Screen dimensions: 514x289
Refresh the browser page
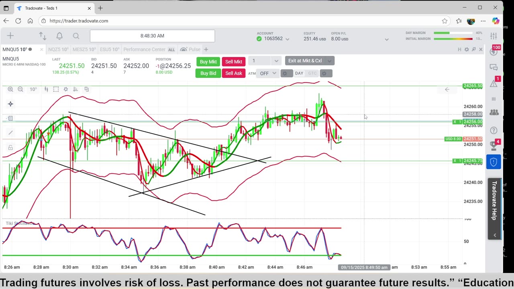click(18, 21)
